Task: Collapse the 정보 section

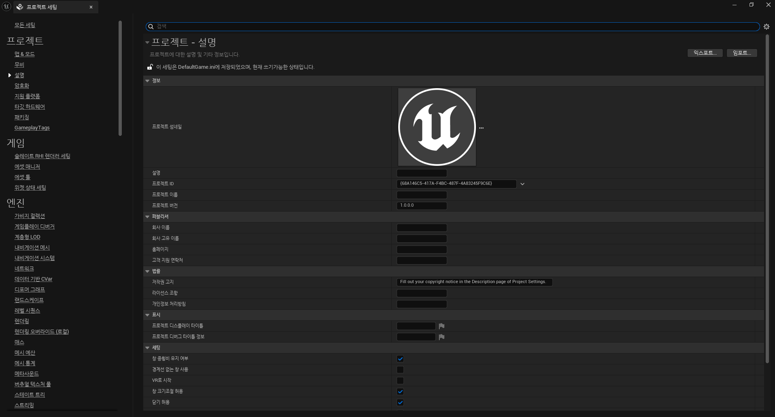Action: point(147,81)
